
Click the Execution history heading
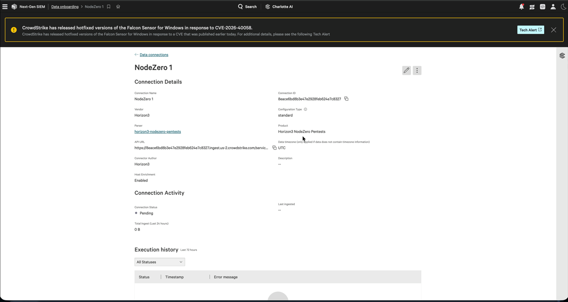tap(156, 250)
